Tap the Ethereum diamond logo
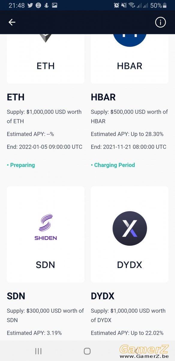The width and height of the screenshot is (175, 361). coord(46,38)
